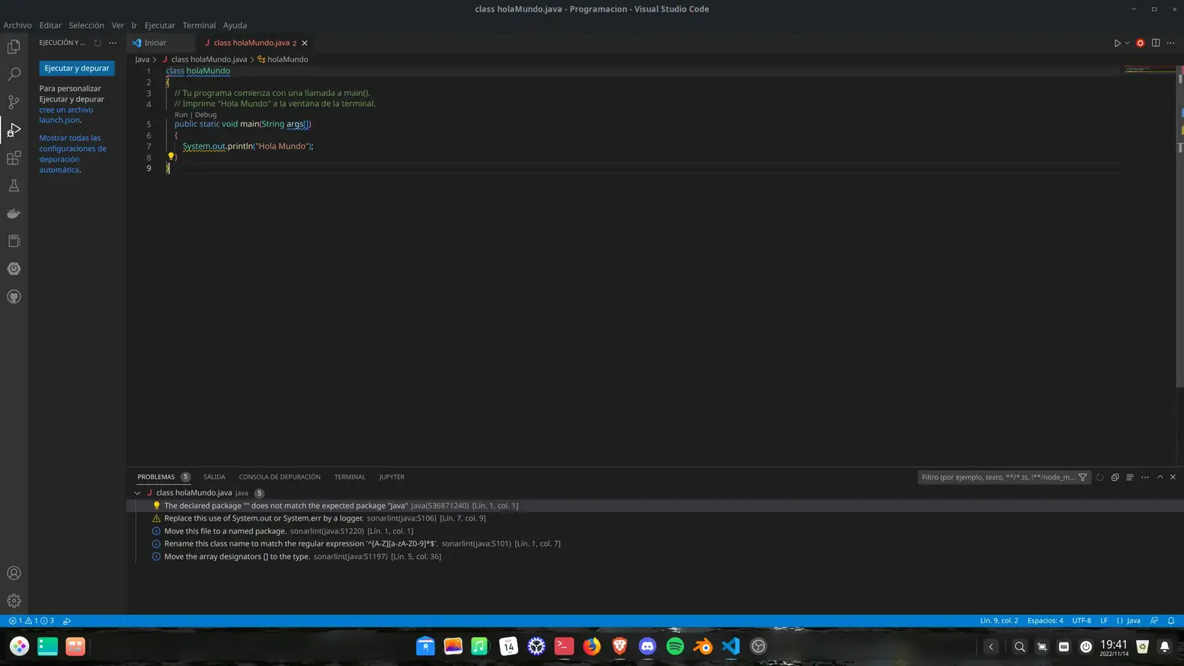The height and width of the screenshot is (666, 1184).
Task: Switch to TERMINAL panel tab
Action: [x=350, y=477]
